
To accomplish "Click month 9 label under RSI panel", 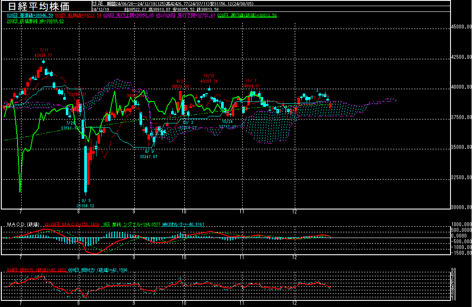I will tap(134, 303).
